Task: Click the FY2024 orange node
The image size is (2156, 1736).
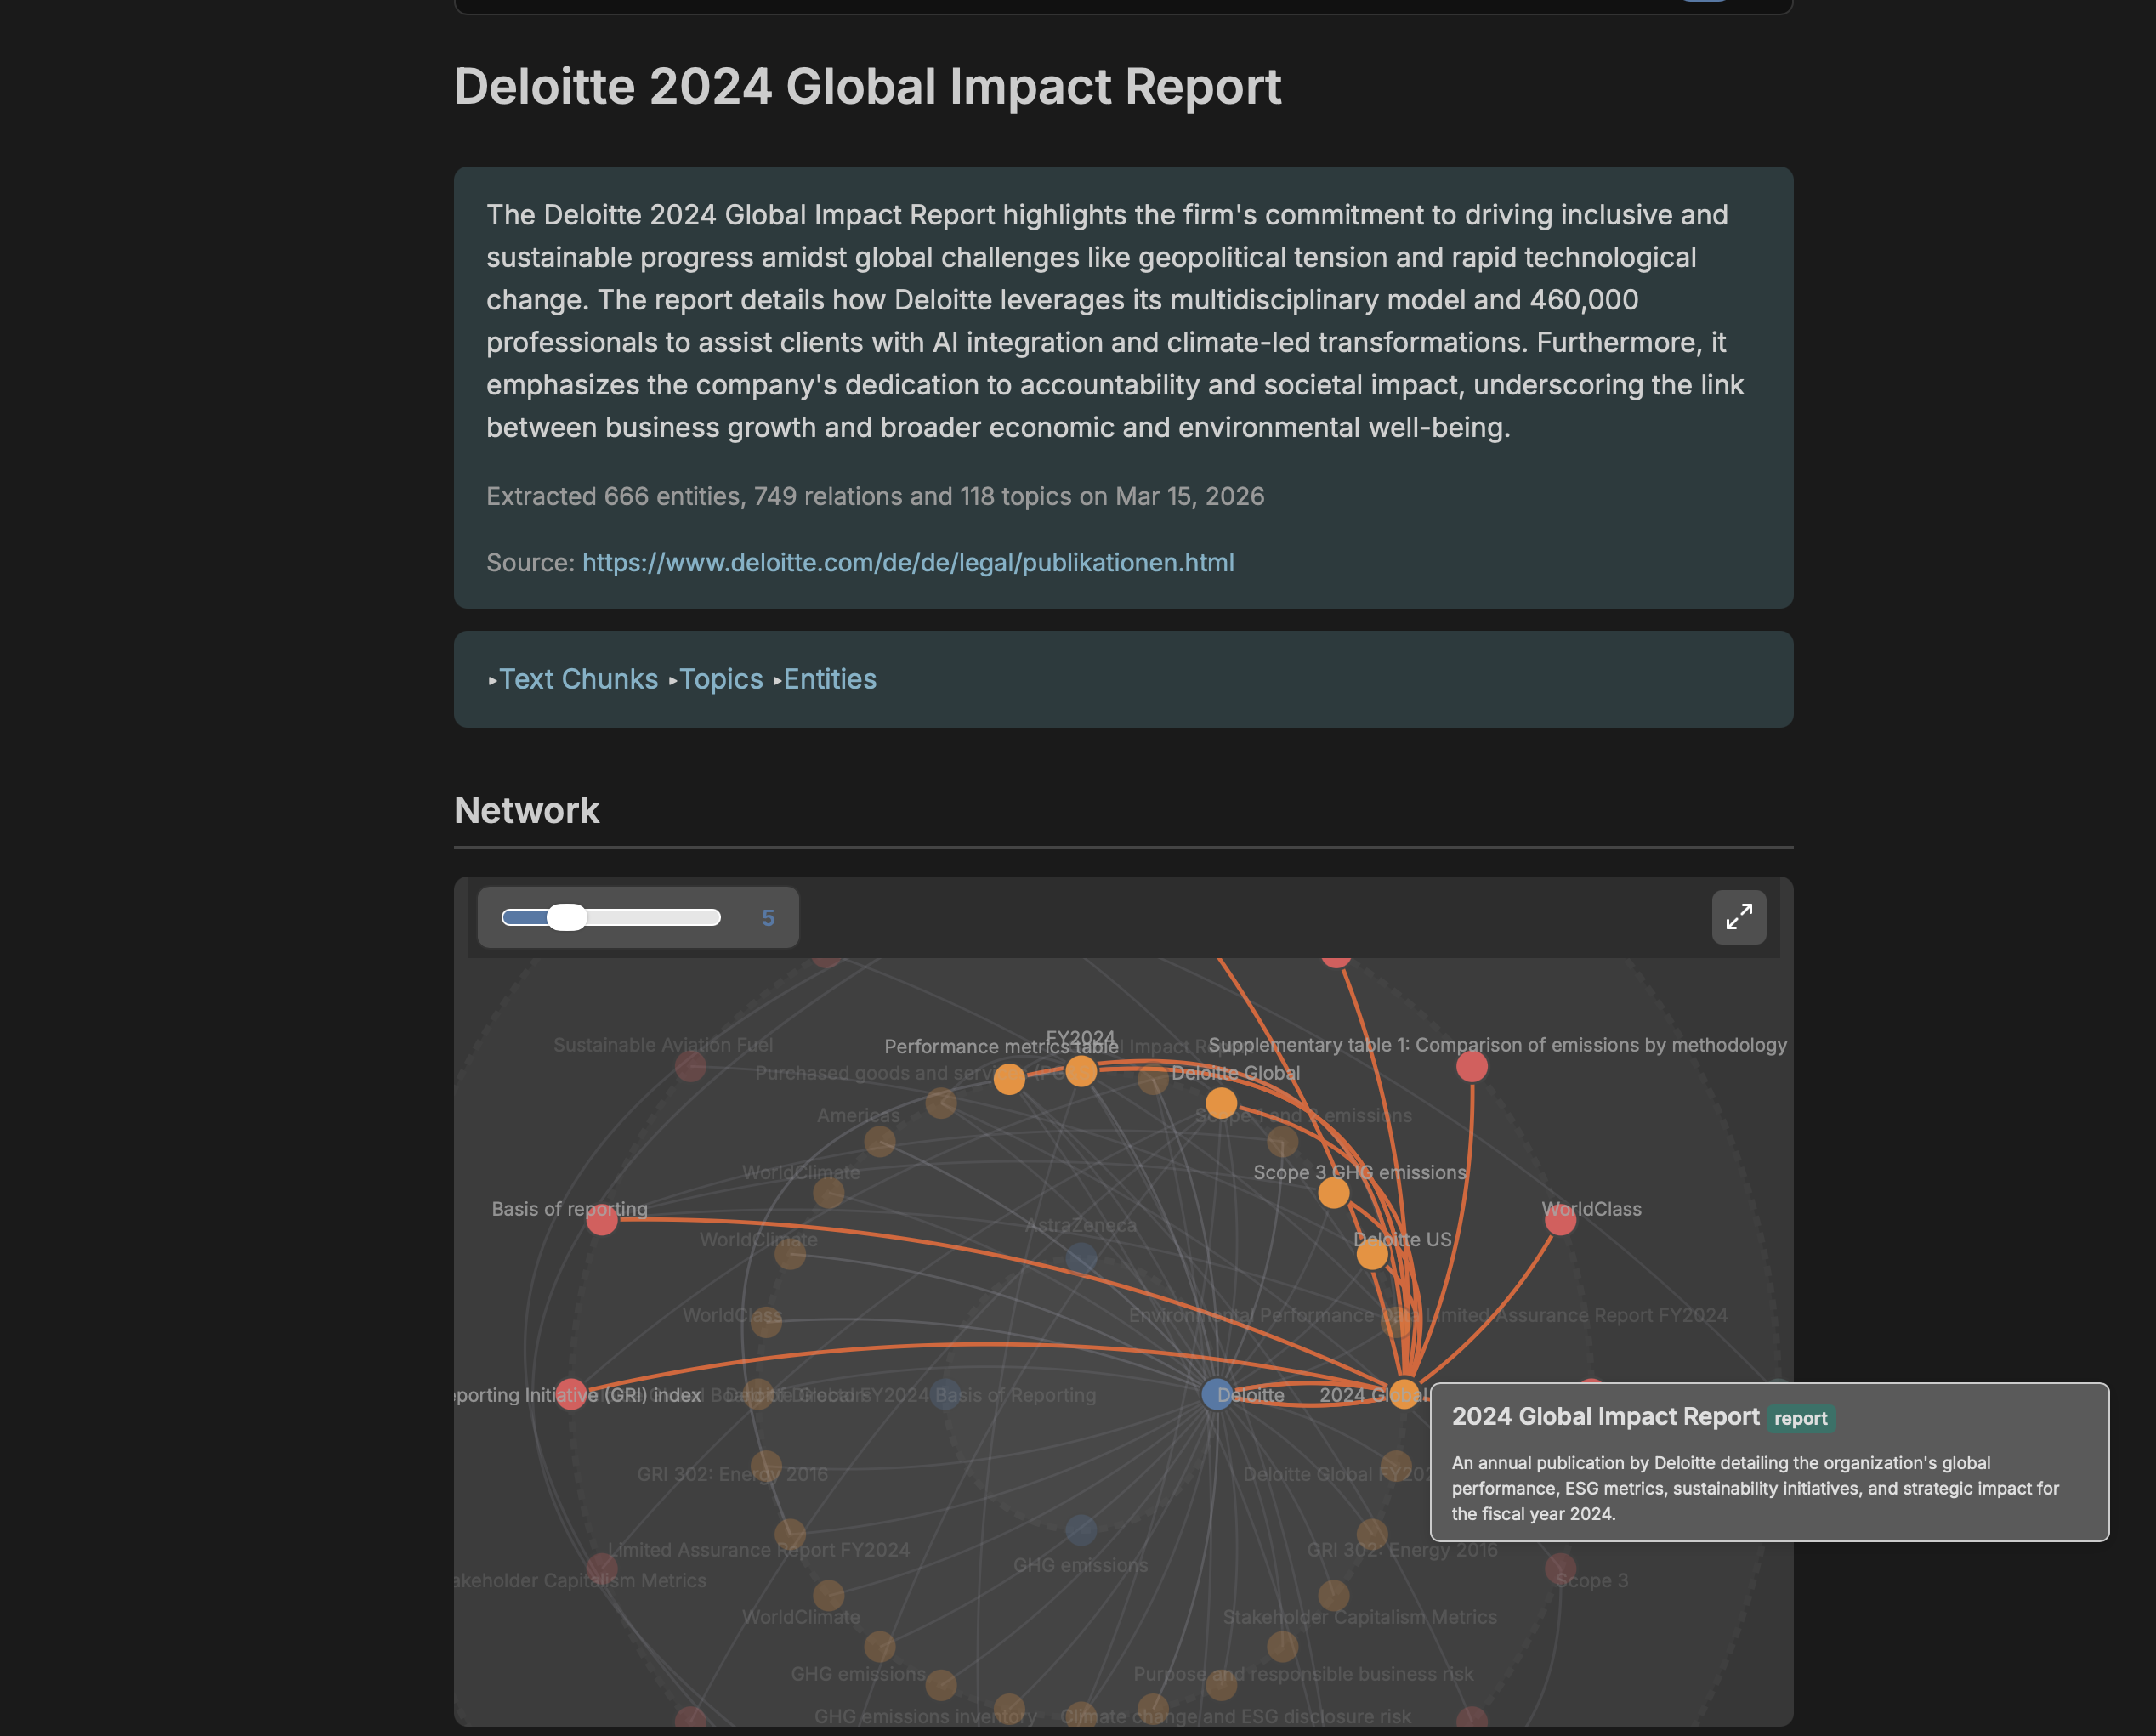Action: coord(1081,1071)
